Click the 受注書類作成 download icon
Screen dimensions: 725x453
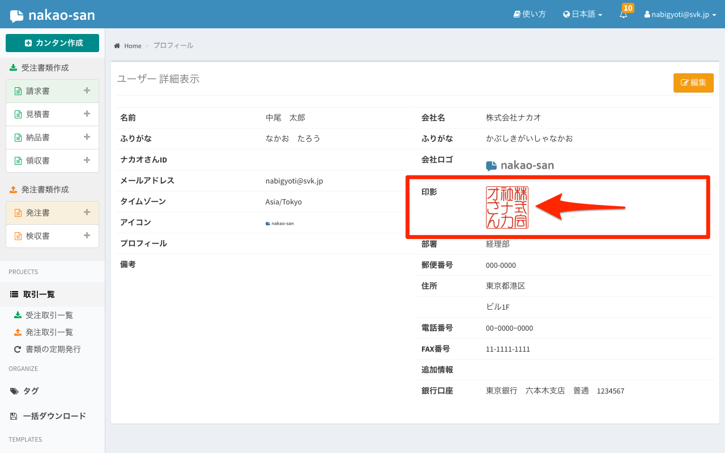tap(14, 68)
